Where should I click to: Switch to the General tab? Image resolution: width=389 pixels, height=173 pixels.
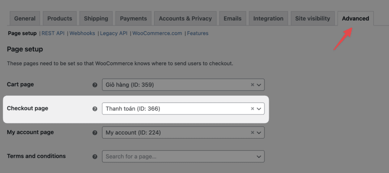(25, 19)
